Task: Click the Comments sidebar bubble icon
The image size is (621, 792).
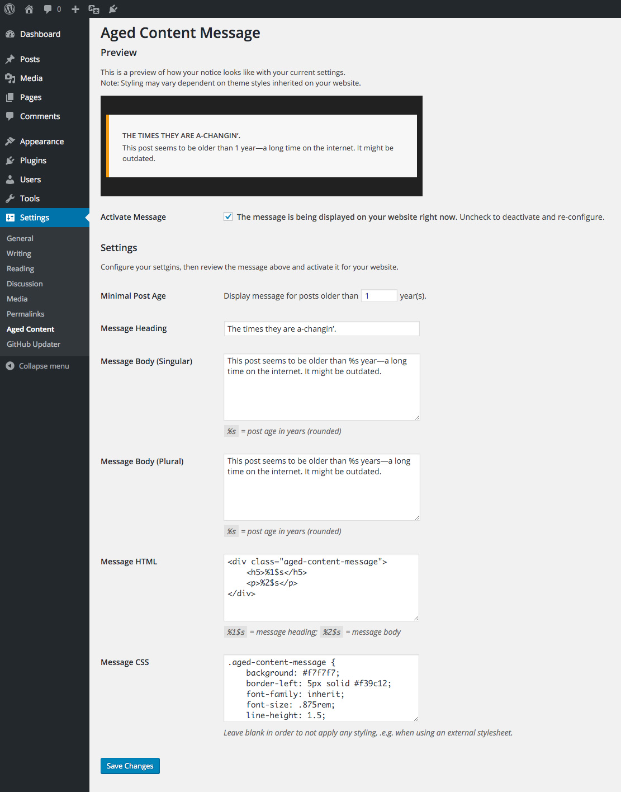Action: pos(10,116)
